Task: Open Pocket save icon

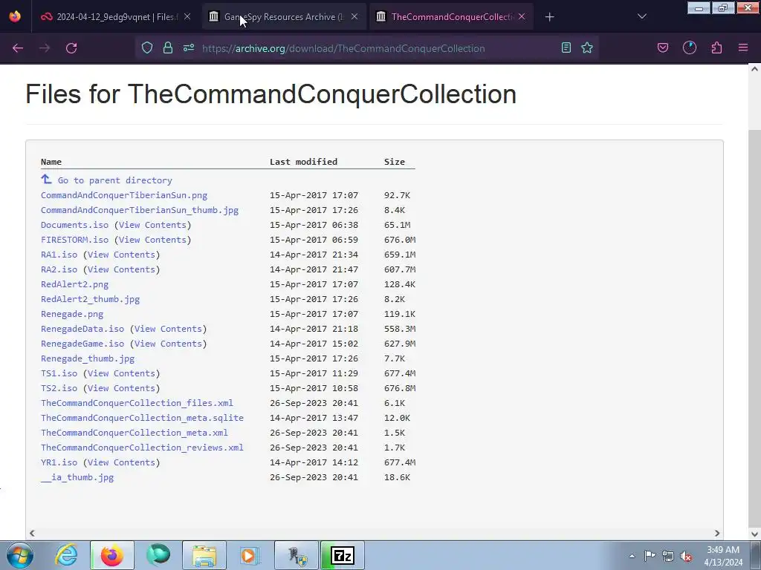Action: click(x=663, y=47)
